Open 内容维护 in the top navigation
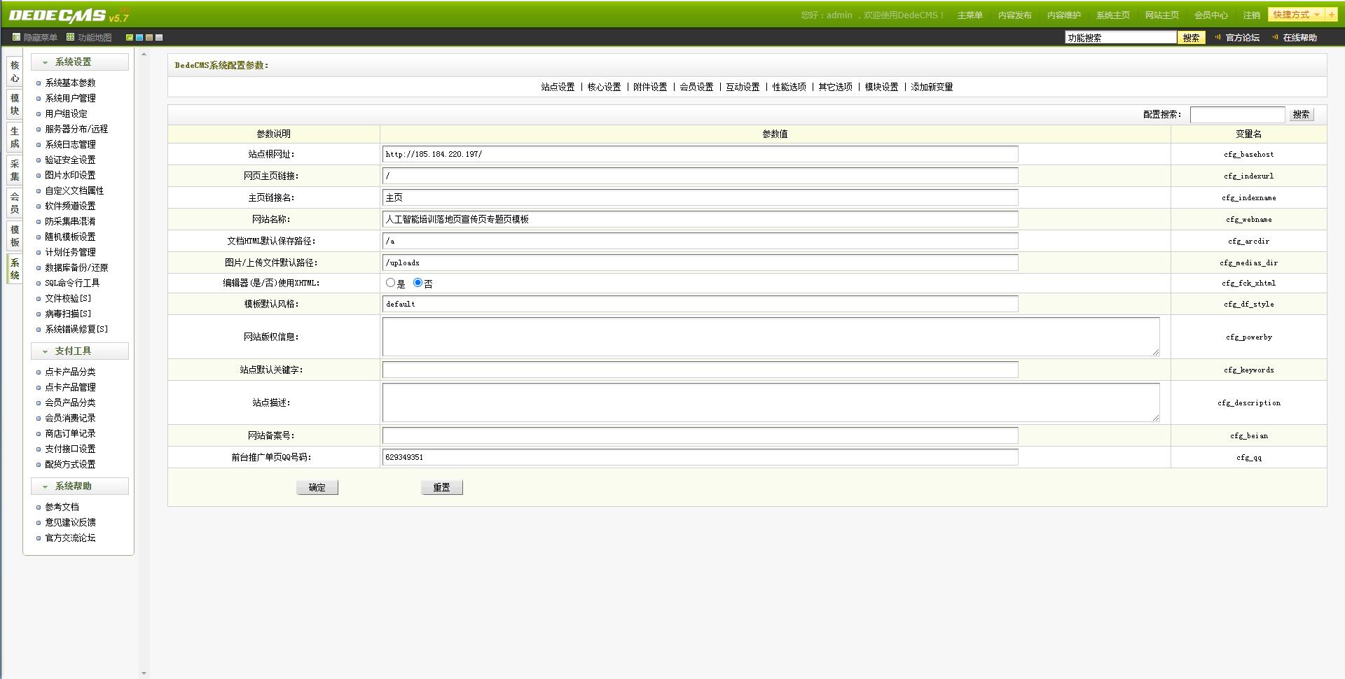1345x679 pixels. coord(1064,15)
